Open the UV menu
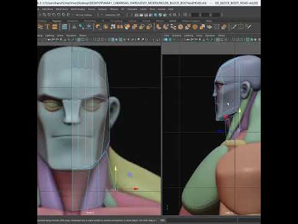 [x=122, y=9]
